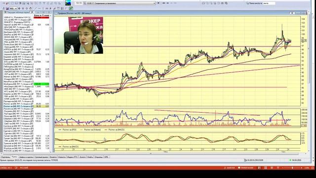Image resolution: width=316 pixels, height=178 pixels.
Task: Click the fit slide to window icon
Action: [x=313, y=168]
